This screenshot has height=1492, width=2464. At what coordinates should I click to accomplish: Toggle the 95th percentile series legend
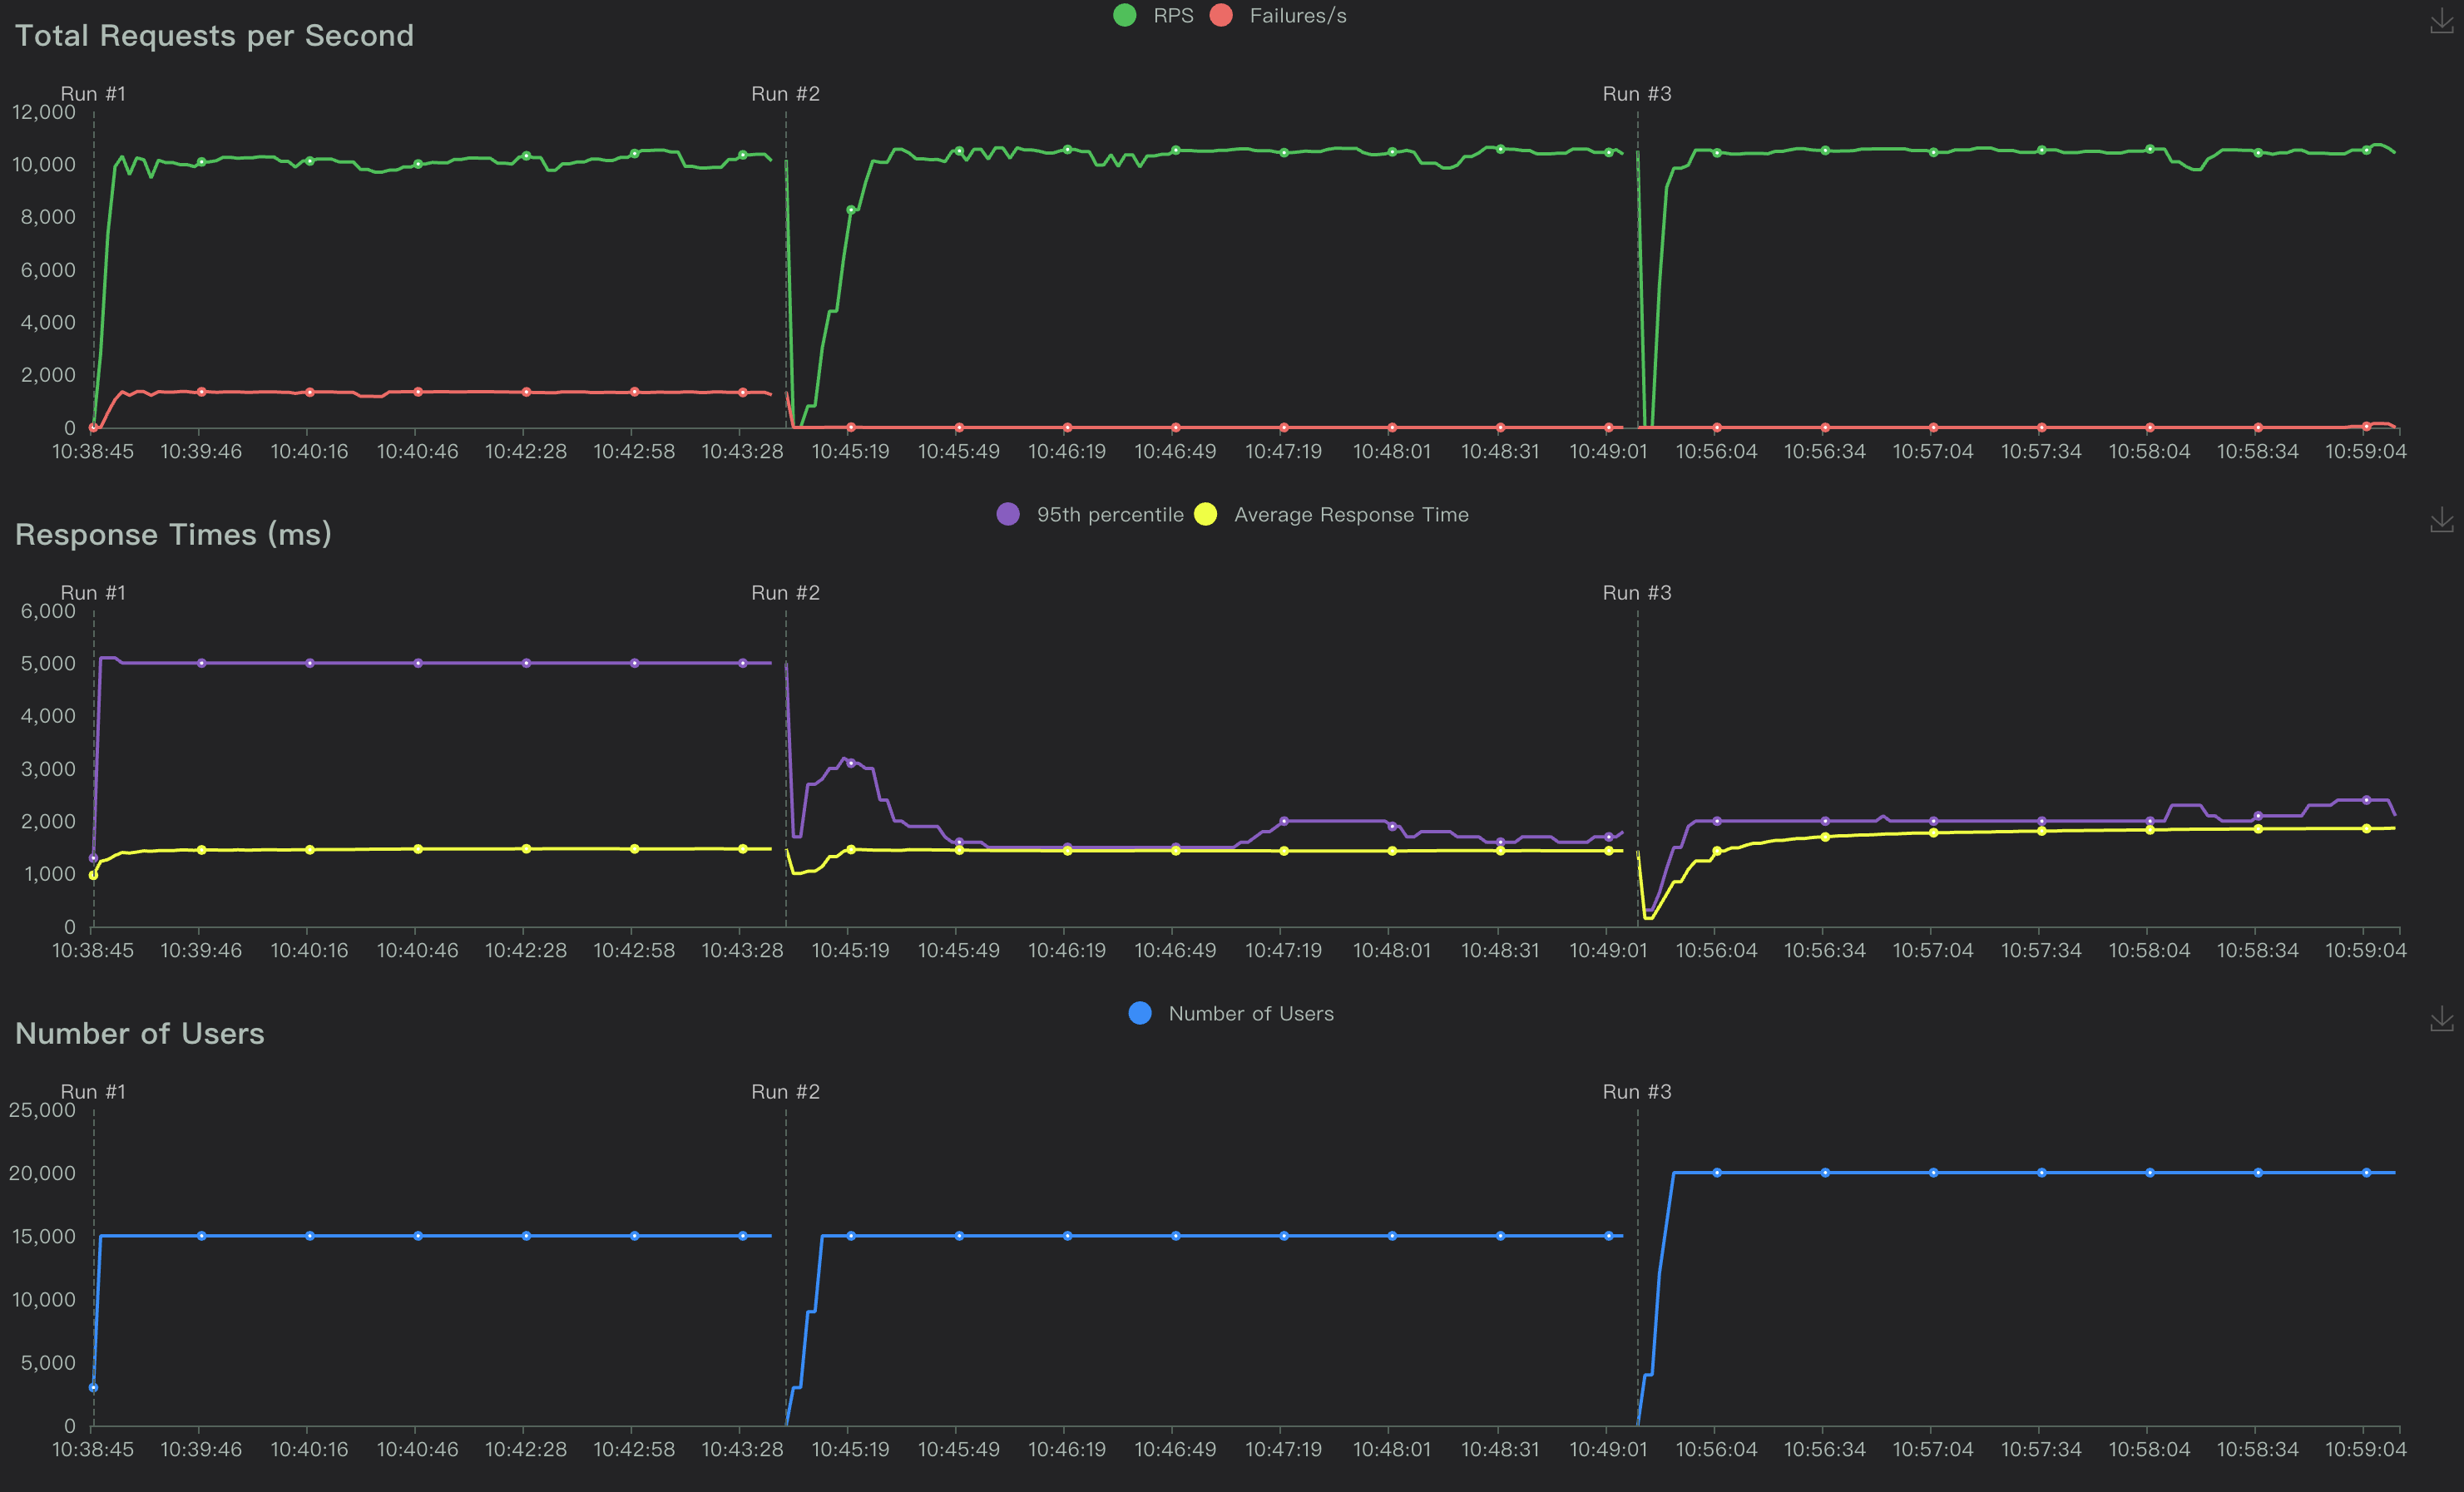click(x=1109, y=514)
